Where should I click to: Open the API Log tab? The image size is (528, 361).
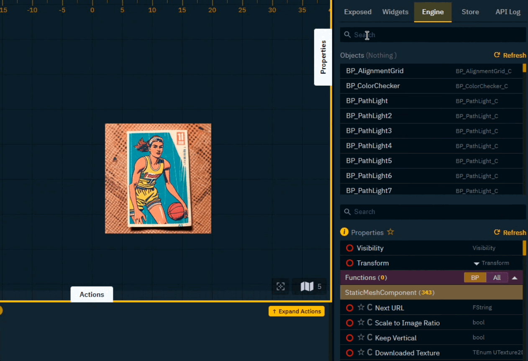[x=507, y=12]
